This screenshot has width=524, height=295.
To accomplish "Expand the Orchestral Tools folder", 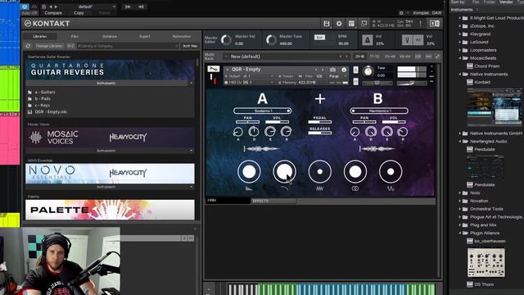I will (x=460, y=209).
